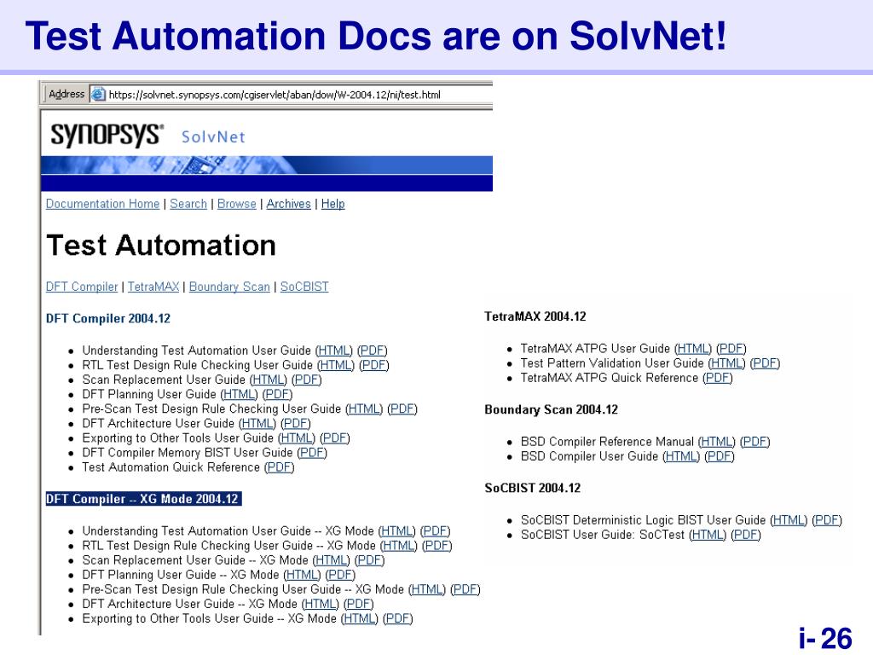Screen dimensions: 873x655
Task: Open HTML for BSD Compiler Reference Manual
Action: pyautogui.click(x=716, y=442)
